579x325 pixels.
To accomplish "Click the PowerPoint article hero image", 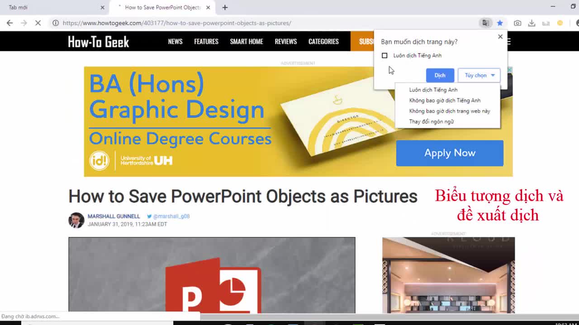I will pyautogui.click(x=212, y=275).
